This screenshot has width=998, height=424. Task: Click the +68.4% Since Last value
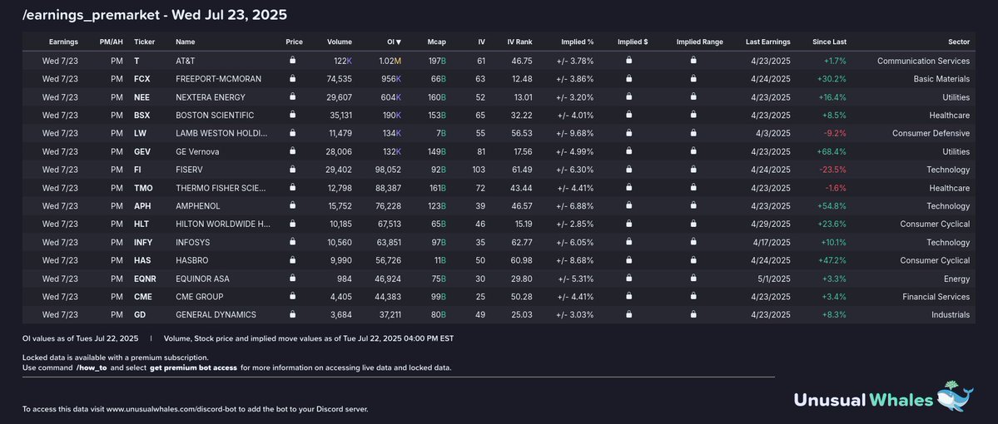[x=832, y=151]
